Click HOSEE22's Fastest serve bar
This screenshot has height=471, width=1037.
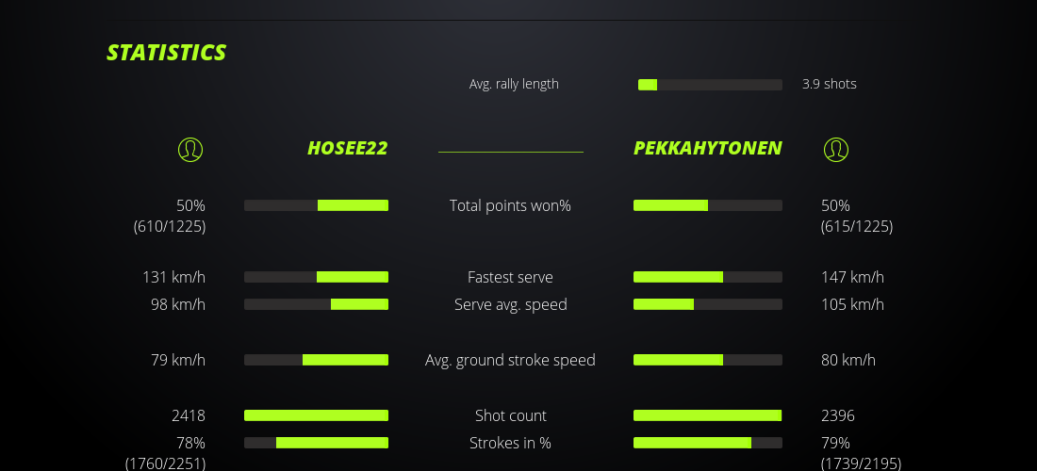click(x=316, y=277)
